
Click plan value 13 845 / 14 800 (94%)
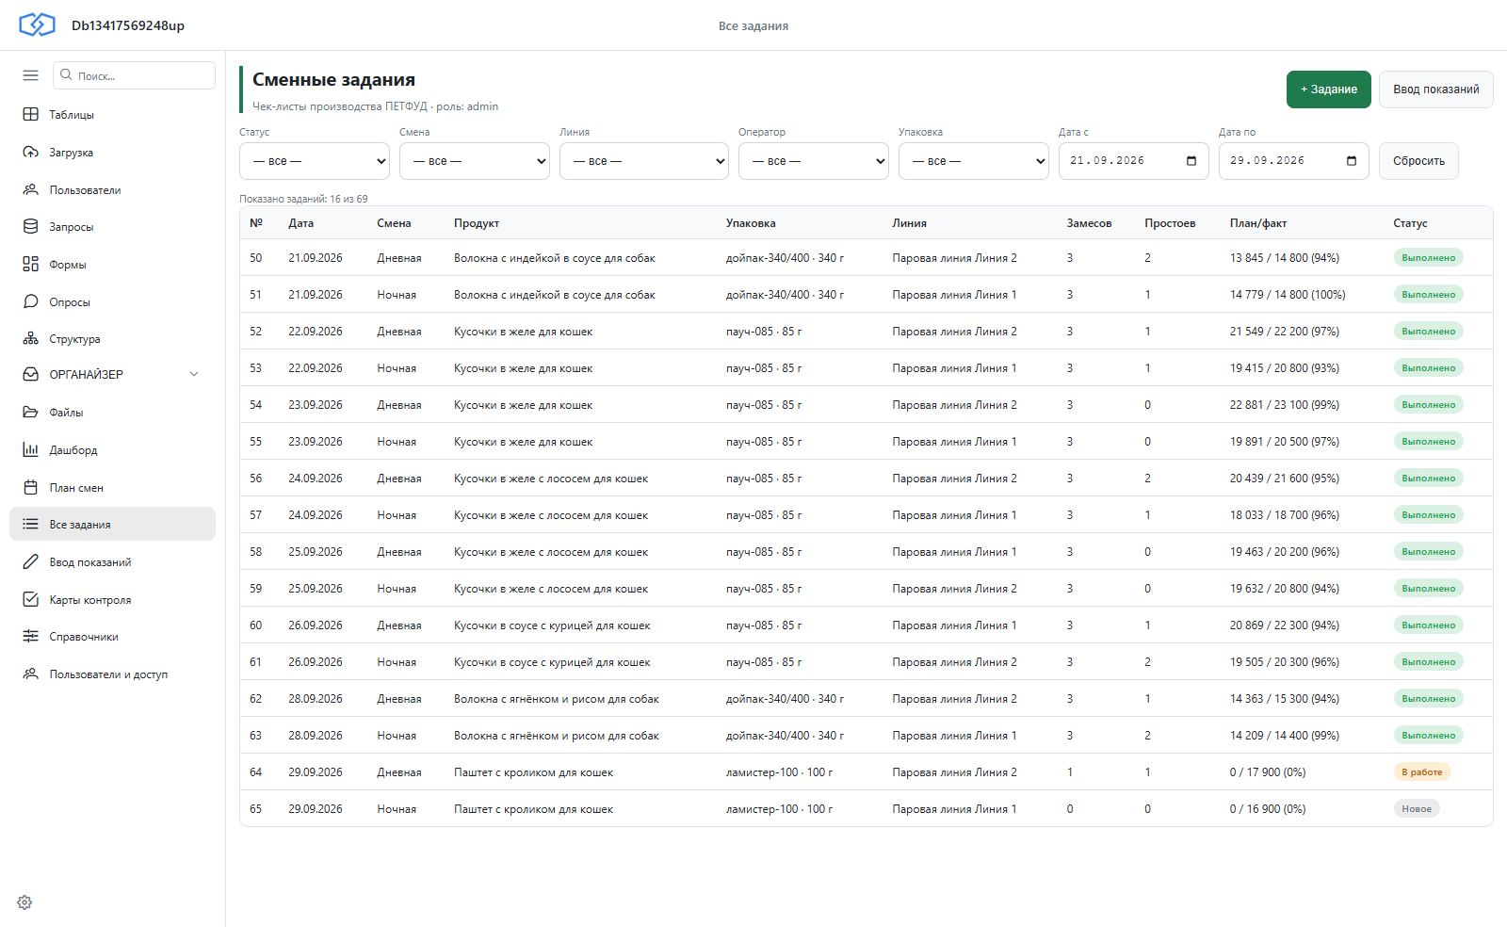[1285, 258]
